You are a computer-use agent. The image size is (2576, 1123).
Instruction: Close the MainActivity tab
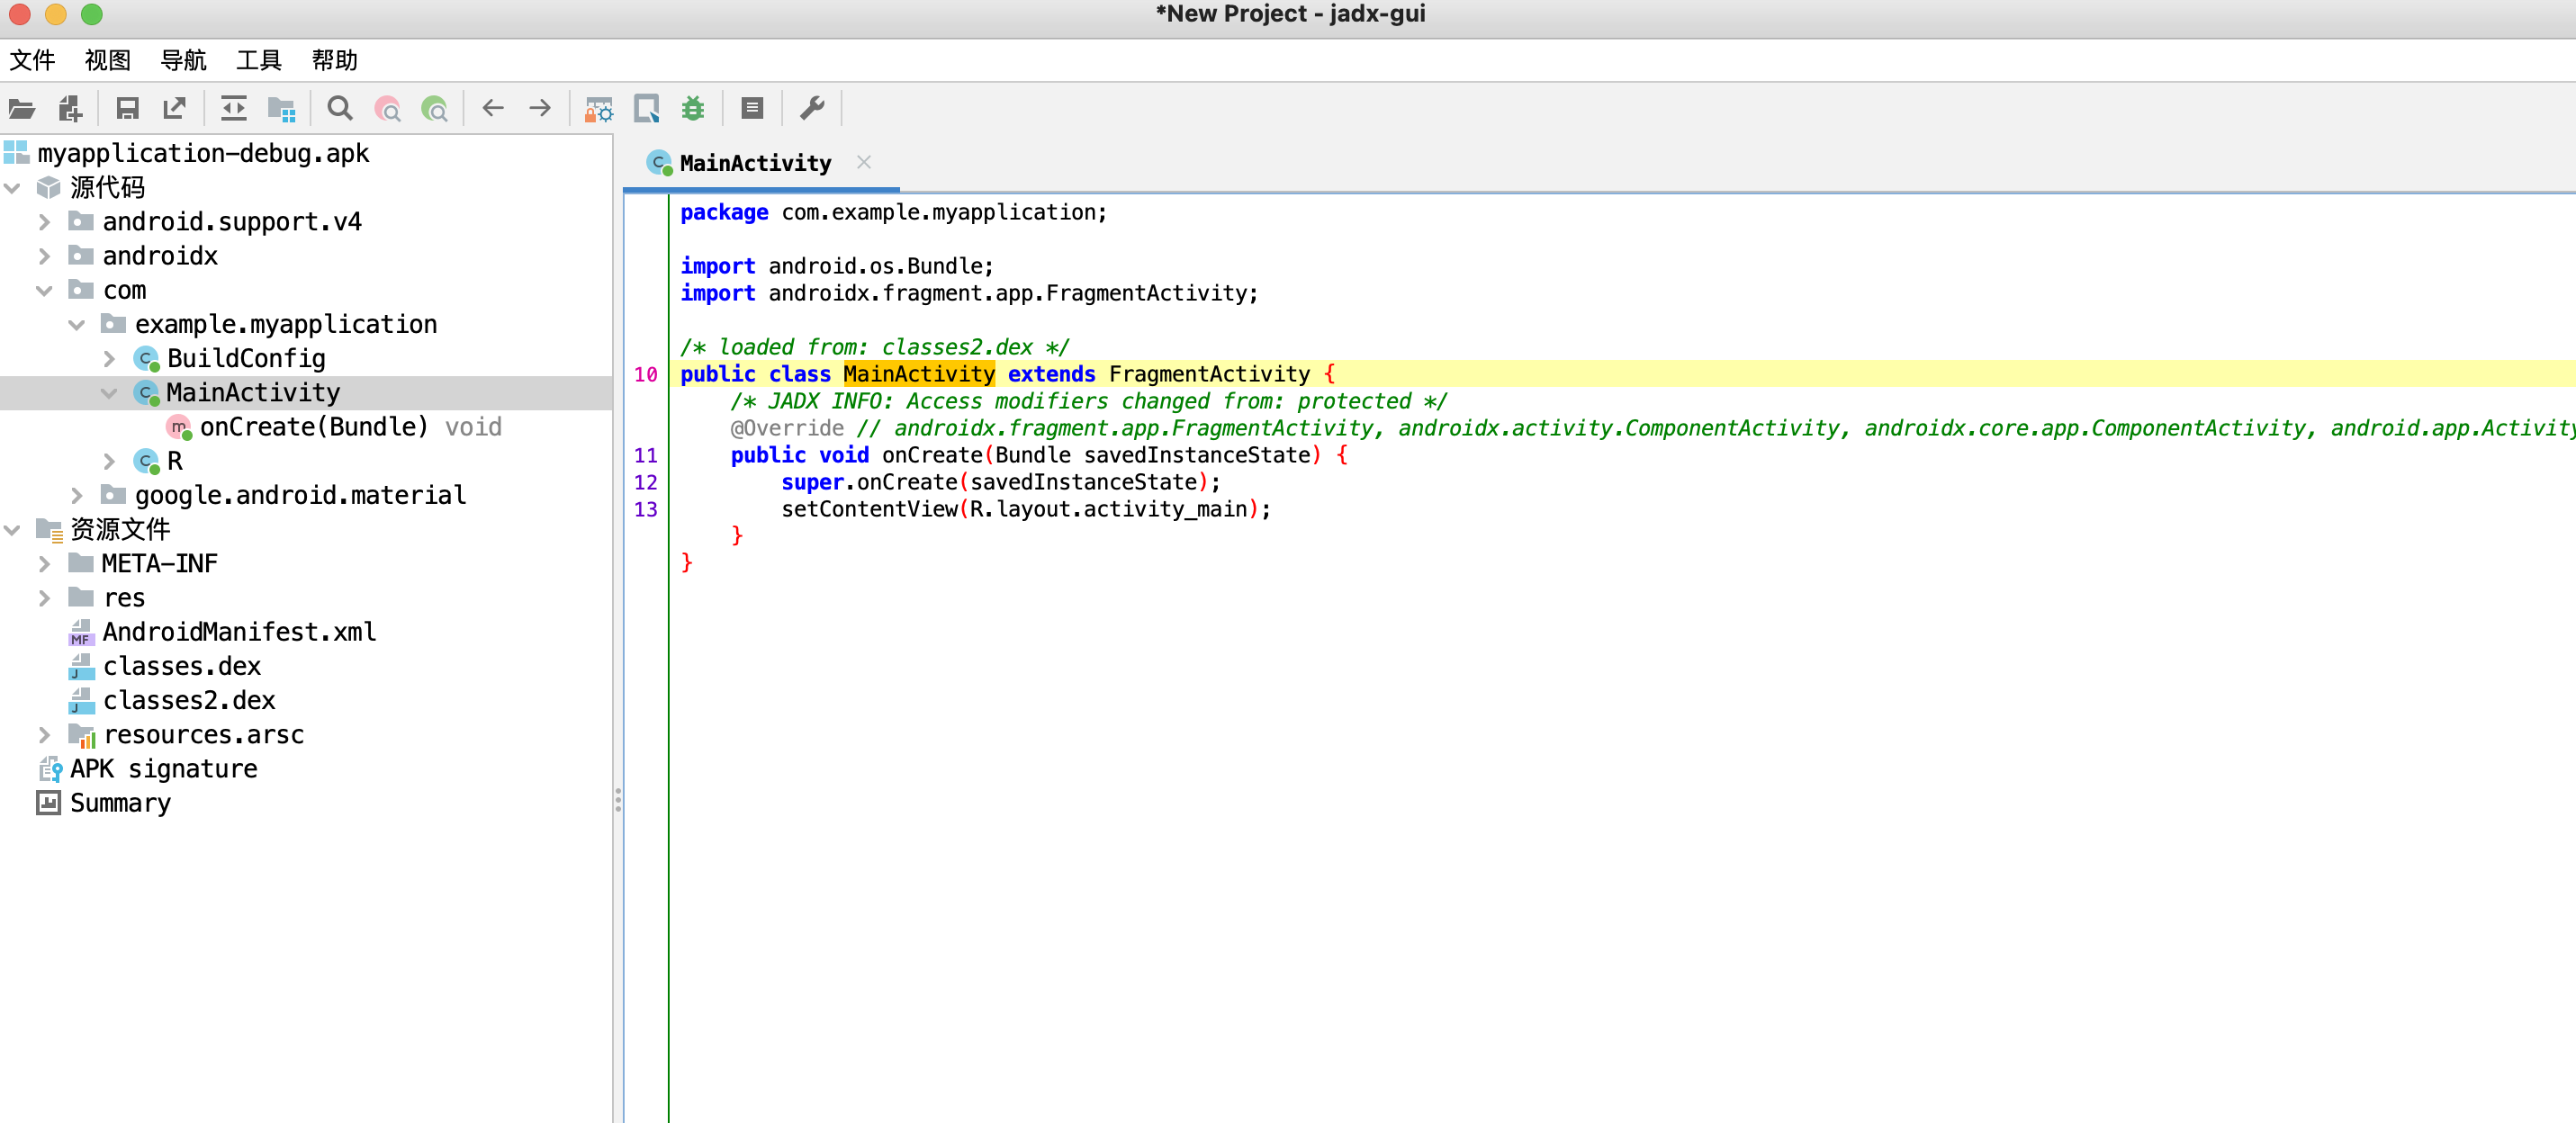point(864,162)
